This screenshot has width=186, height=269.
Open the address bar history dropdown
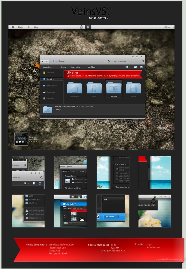click(x=105, y=61)
